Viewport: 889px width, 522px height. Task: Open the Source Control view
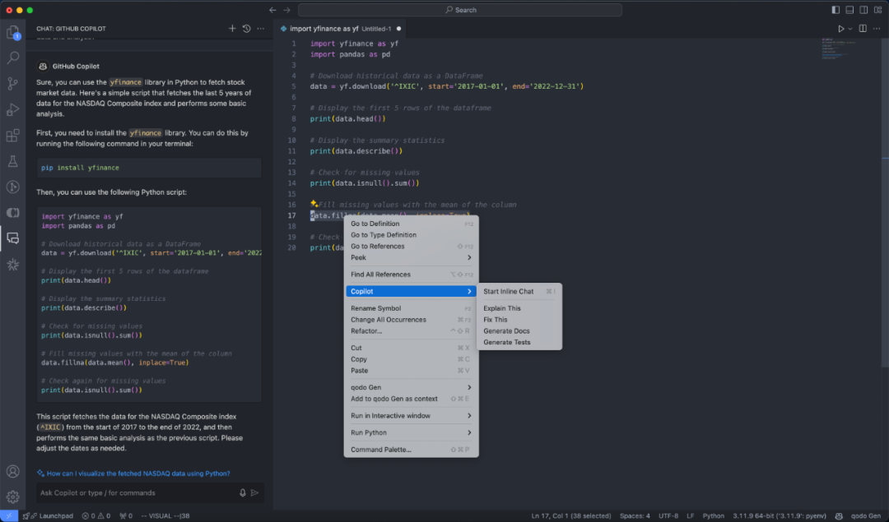pyautogui.click(x=12, y=84)
